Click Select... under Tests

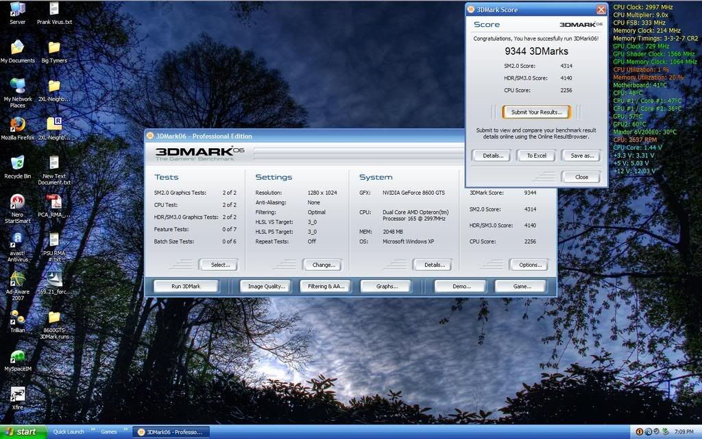[x=219, y=265]
